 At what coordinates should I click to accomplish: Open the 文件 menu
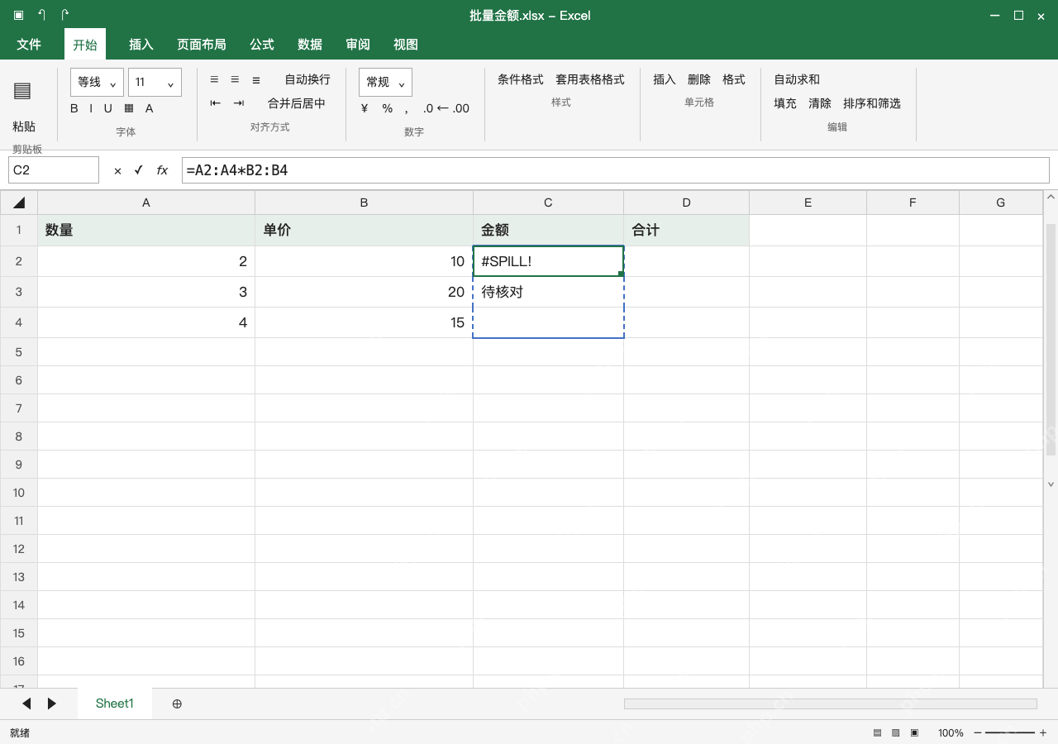tap(29, 45)
